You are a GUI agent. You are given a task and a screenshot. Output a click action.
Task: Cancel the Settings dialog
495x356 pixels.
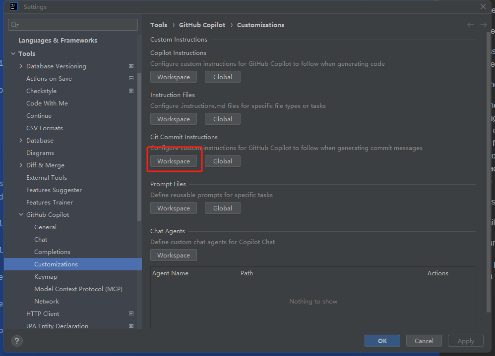(x=424, y=341)
